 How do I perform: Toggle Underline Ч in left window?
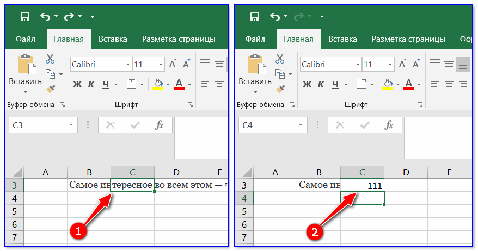click(x=106, y=84)
